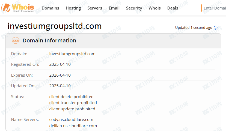Open the Deals navigation item

tap(173, 8)
